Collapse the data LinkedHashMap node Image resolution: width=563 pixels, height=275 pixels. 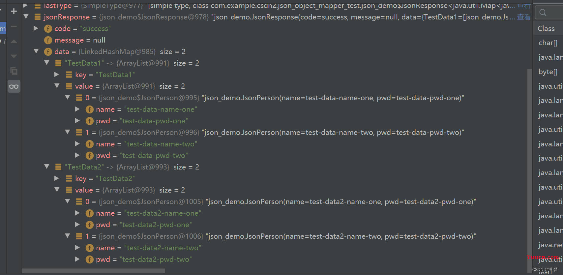[x=36, y=51]
